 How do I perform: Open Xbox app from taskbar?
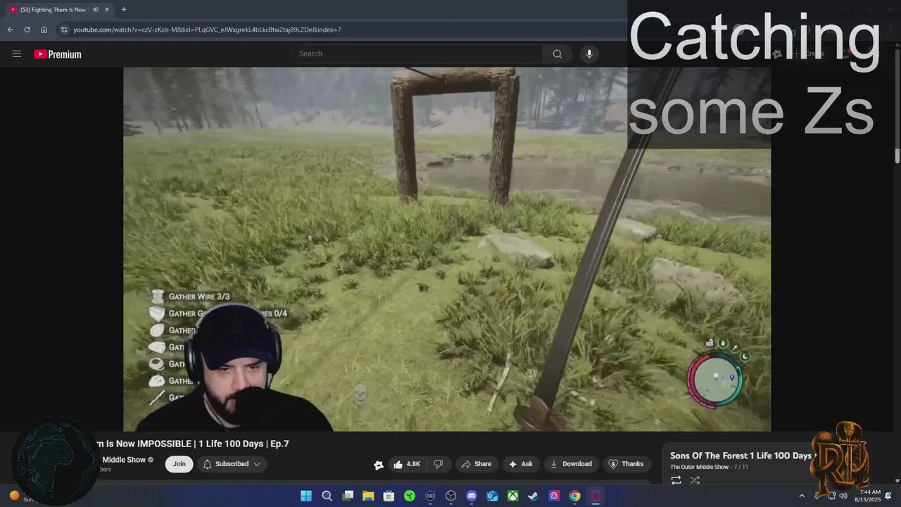[x=513, y=496]
